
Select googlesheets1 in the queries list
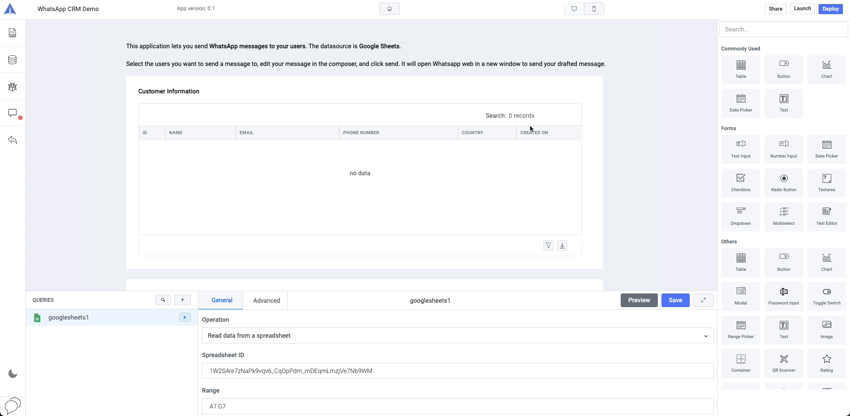(x=69, y=317)
